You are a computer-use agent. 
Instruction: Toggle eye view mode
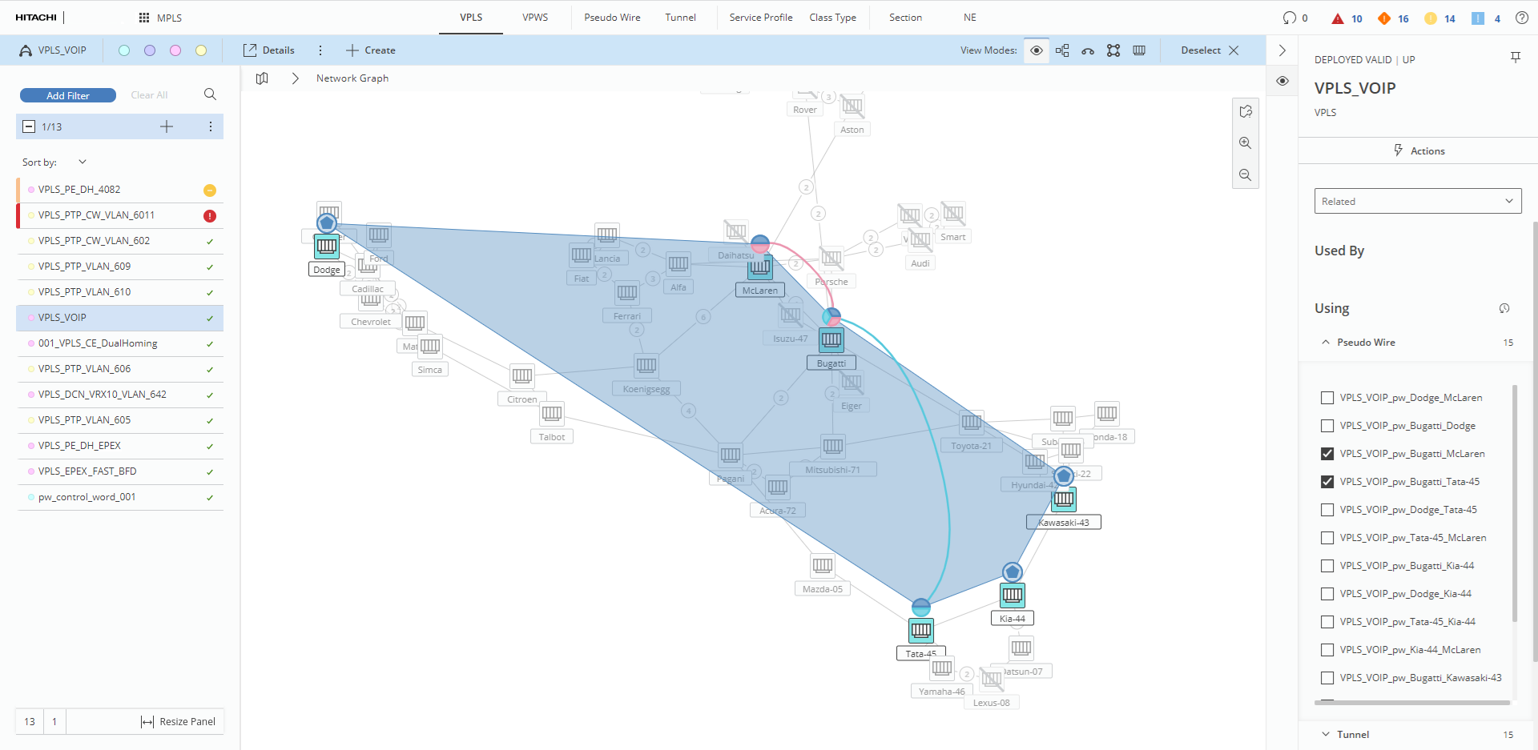point(1036,50)
